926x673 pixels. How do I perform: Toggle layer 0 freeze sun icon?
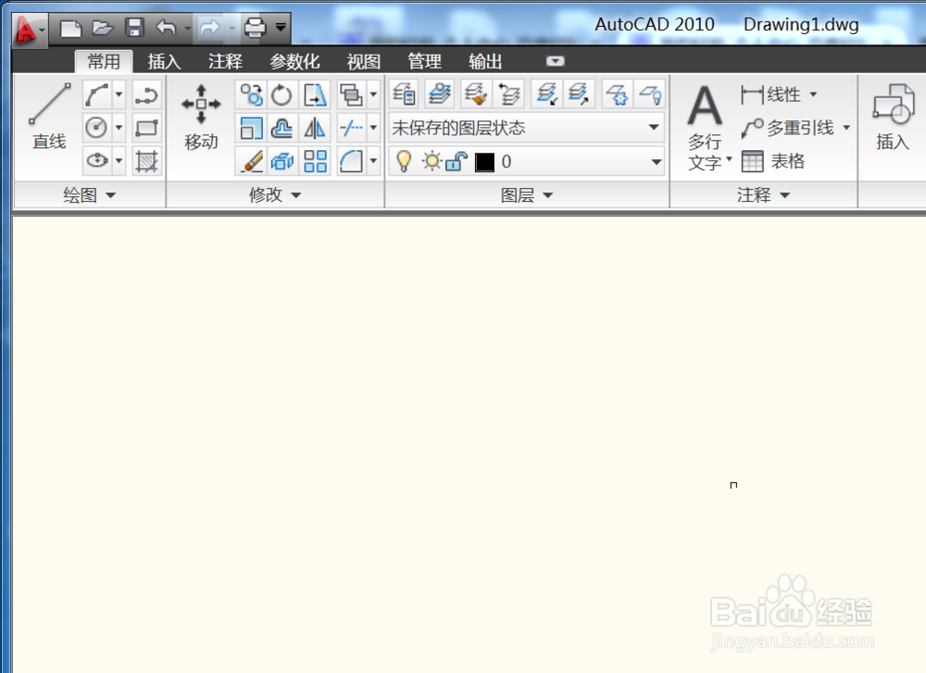[x=432, y=161]
